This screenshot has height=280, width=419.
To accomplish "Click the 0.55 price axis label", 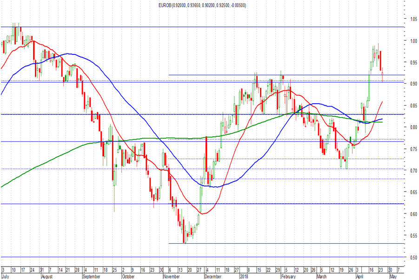I will click(414, 236).
